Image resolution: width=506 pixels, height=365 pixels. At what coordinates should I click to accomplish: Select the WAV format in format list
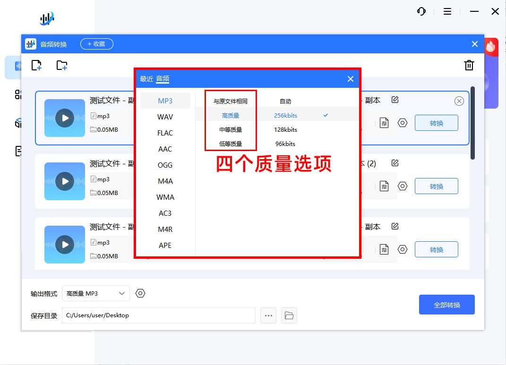click(x=164, y=117)
